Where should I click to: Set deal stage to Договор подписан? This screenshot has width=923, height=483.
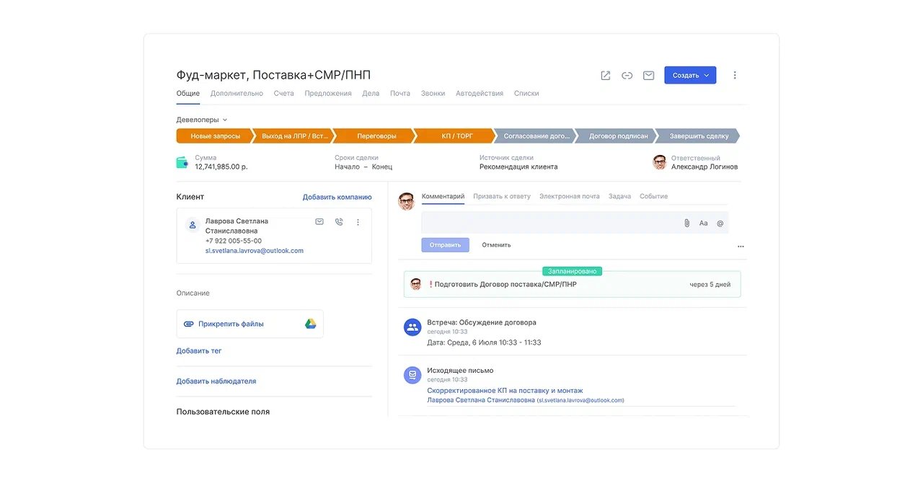coord(618,136)
